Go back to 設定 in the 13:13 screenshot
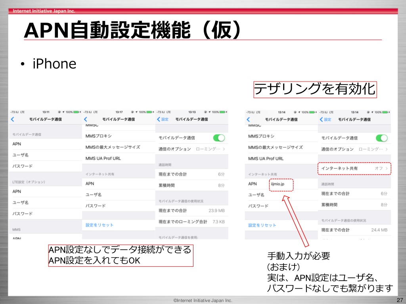 coord(163,119)
